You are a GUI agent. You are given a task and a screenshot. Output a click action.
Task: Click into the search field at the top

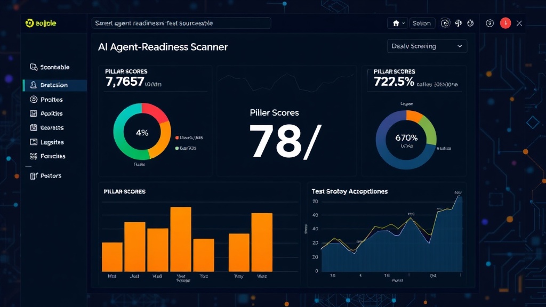tap(181, 23)
